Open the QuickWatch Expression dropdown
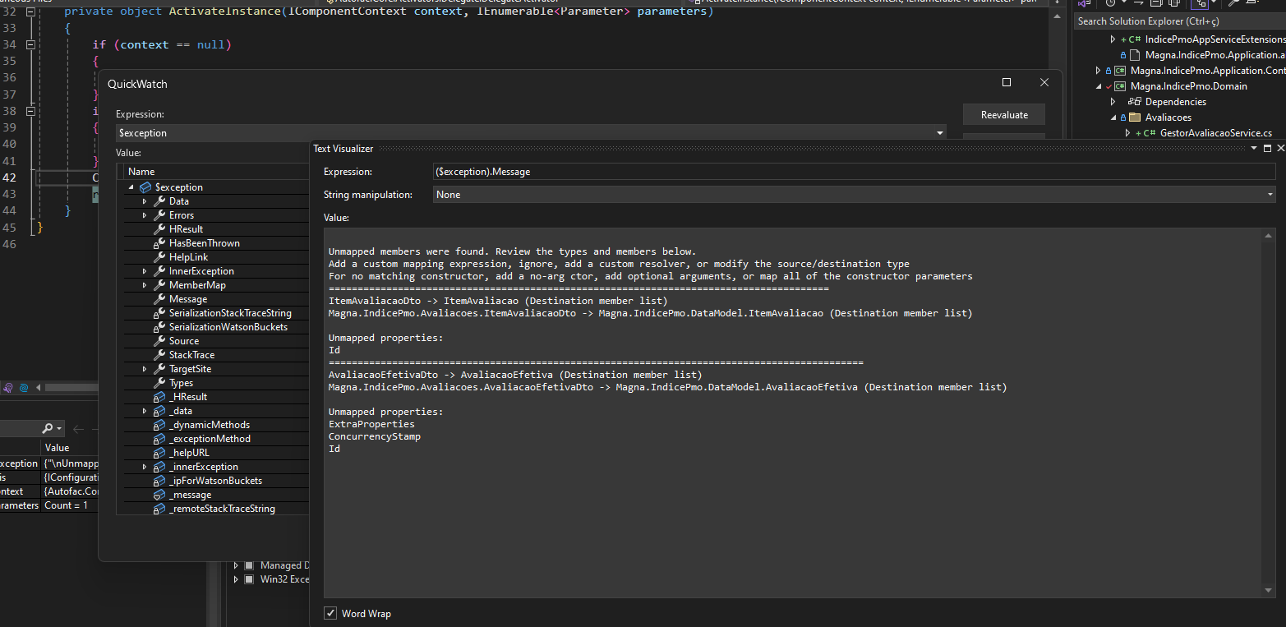The image size is (1286, 627). coord(939,132)
